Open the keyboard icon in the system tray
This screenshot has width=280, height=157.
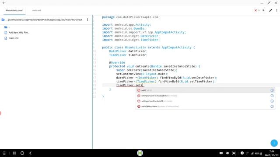pyautogui.click(x=221, y=153)
